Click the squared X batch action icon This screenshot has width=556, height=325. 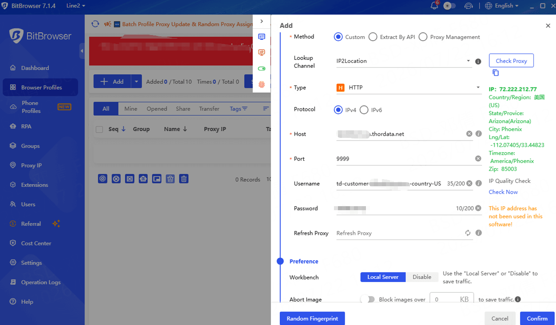click(x=130, y=179)
